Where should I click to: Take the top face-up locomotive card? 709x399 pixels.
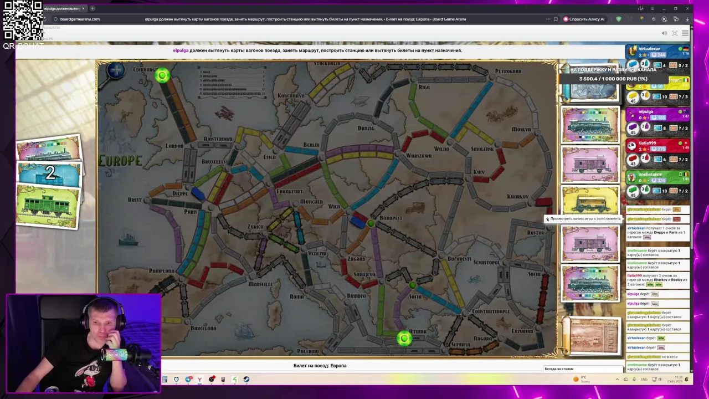[590, 125]
